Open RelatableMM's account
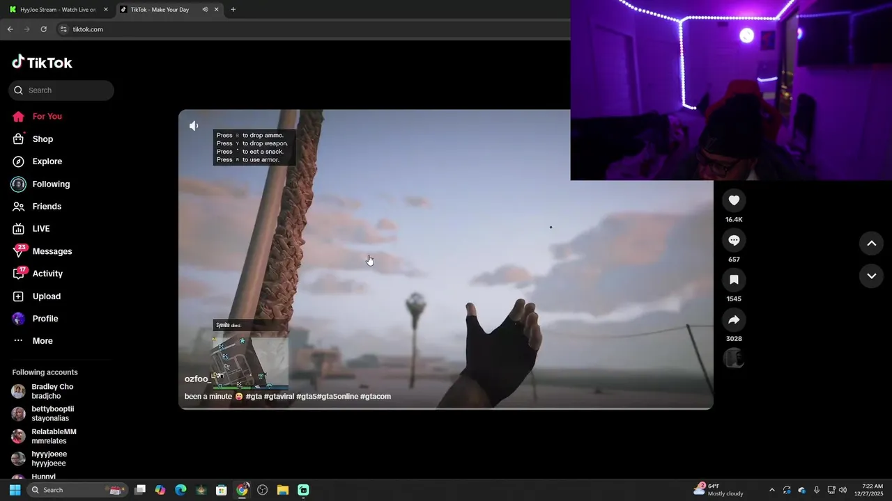892x501 pixels. pos(52,436)
